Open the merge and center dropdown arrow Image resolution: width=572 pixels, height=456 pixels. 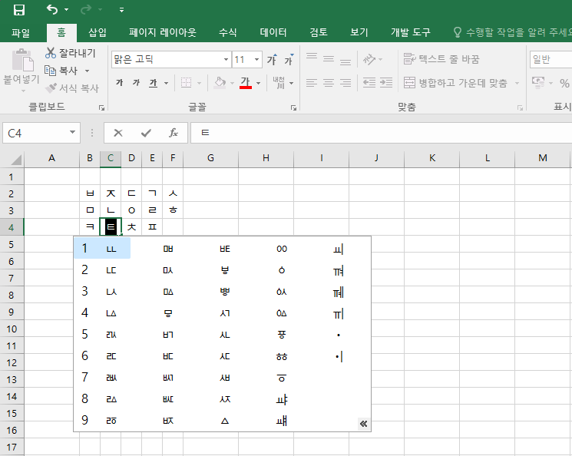tap(517, 83)
